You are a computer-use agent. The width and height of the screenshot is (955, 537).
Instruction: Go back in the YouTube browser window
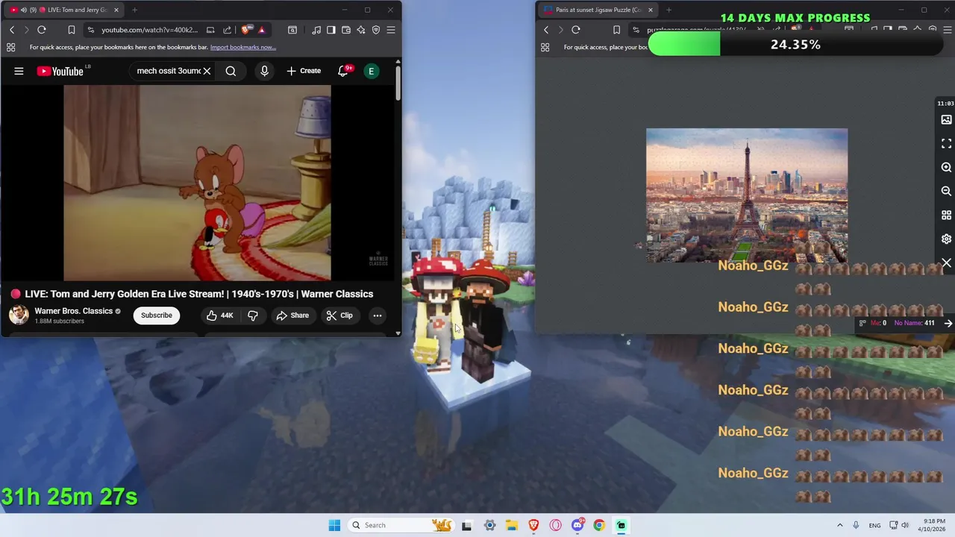[12, 30]
